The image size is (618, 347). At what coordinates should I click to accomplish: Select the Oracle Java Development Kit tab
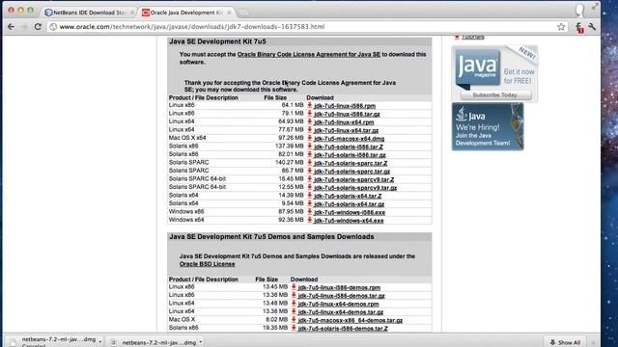tap(186, 13)
